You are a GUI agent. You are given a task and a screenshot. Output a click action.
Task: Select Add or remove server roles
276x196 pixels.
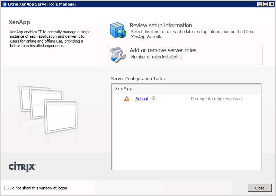coord(185,55)
